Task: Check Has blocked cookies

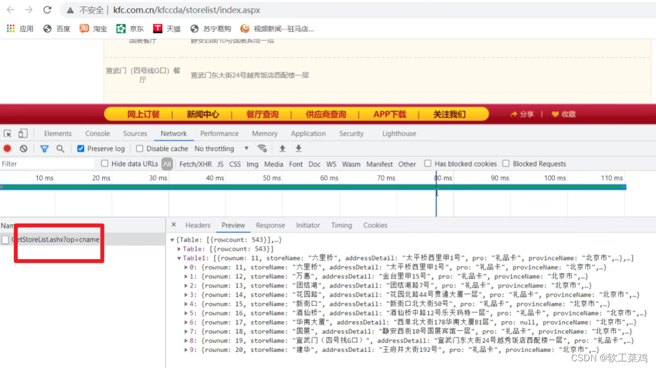Action: [x=428, y=163]
